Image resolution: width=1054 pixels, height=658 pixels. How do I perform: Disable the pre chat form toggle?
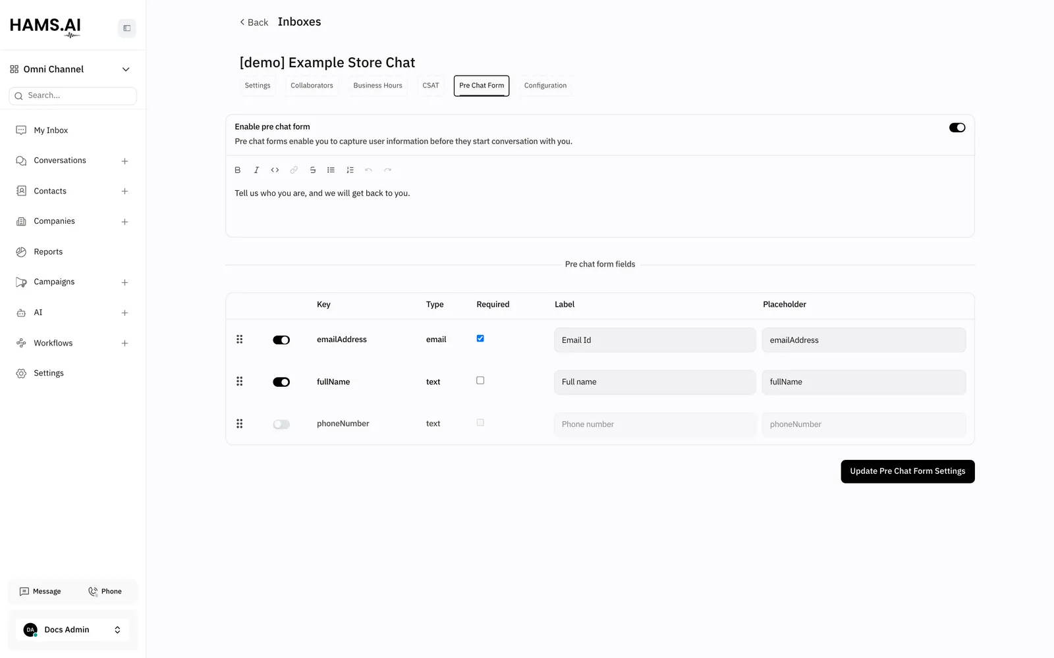[x=957, y=128]
